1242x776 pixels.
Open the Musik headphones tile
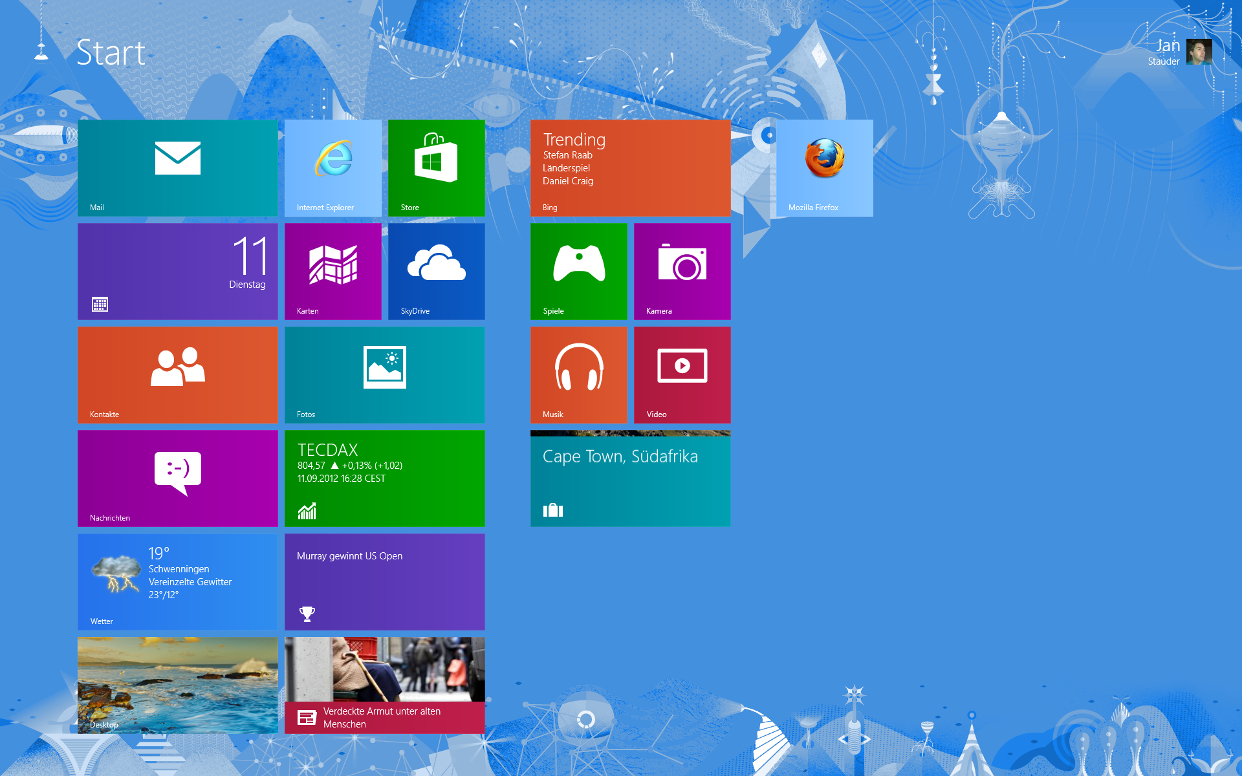pyautogui.click(x=578, y=374)
